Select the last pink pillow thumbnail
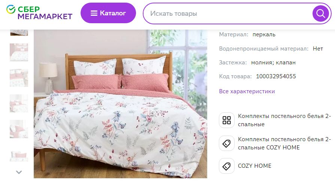Image resolution: width=335 pixels, height=182 pixels. (19, 155)
